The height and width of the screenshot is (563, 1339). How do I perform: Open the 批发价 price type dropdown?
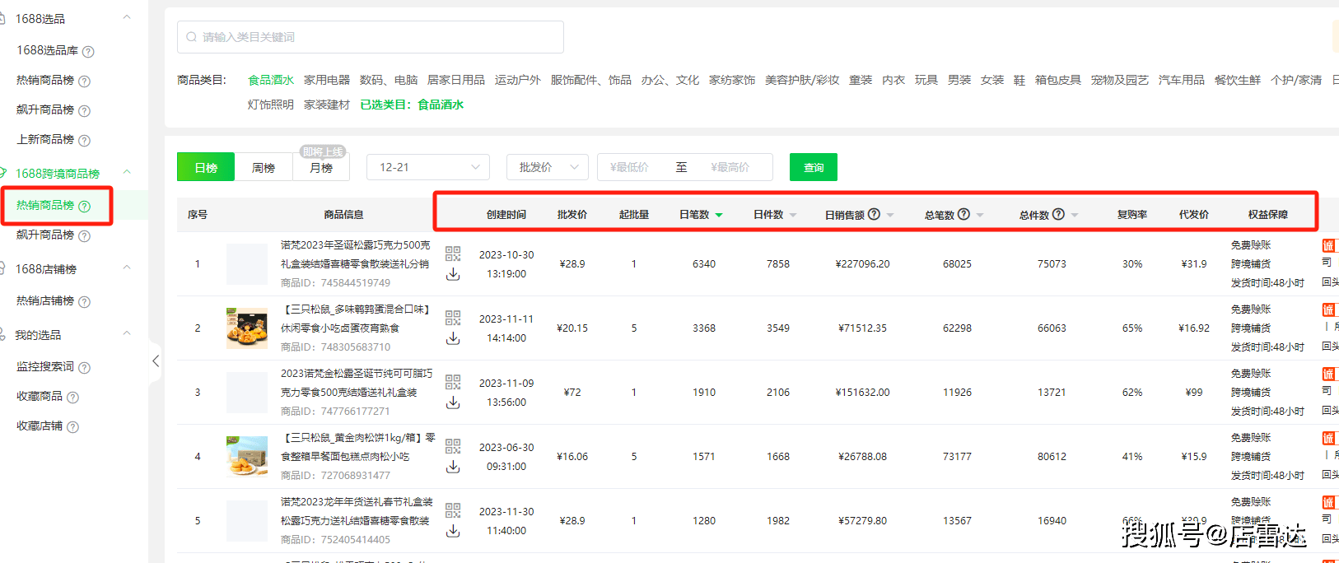[548, 167]
